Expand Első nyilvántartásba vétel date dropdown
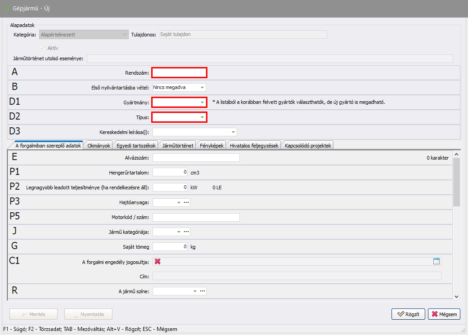The width and height of the screenshot is (468, 335). click(202, 87)
